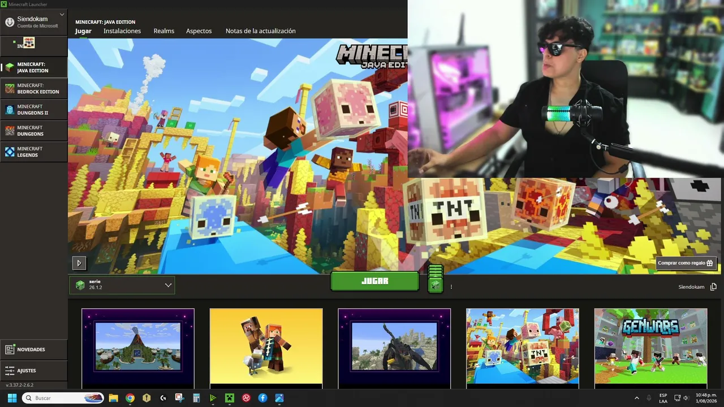Viewport: 724px width, 407px height.
Task: Open the yellow Steve and Alex thumbnail
Action: click(266, 348)
